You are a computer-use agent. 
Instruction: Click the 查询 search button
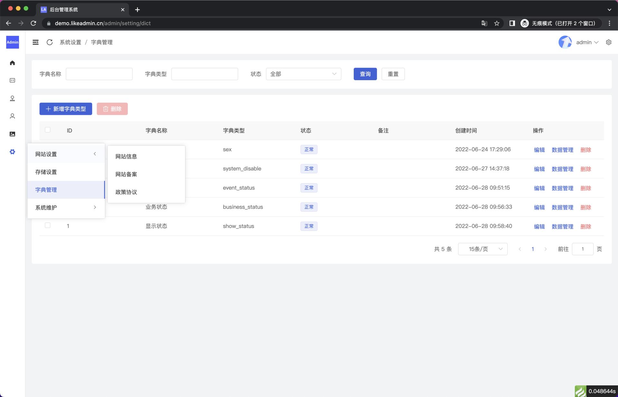pos(365,74)
